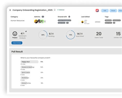Screen dimensions: 122x98
Task: Select the Happy Hour poll bar
Action: tap(29, 62)
